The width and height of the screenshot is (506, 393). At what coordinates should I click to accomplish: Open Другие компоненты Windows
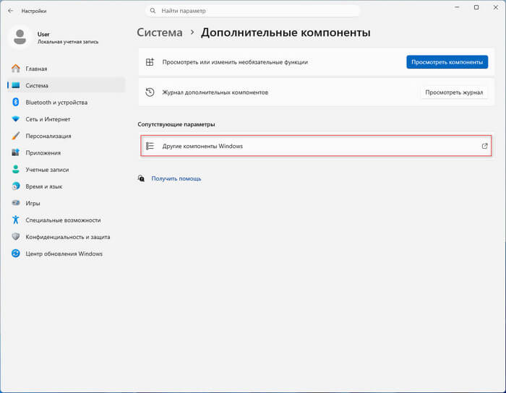[x=317, y=146]
